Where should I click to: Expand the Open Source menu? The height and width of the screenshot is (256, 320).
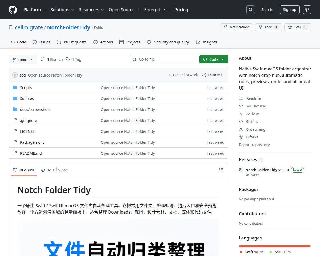point(124,10)
